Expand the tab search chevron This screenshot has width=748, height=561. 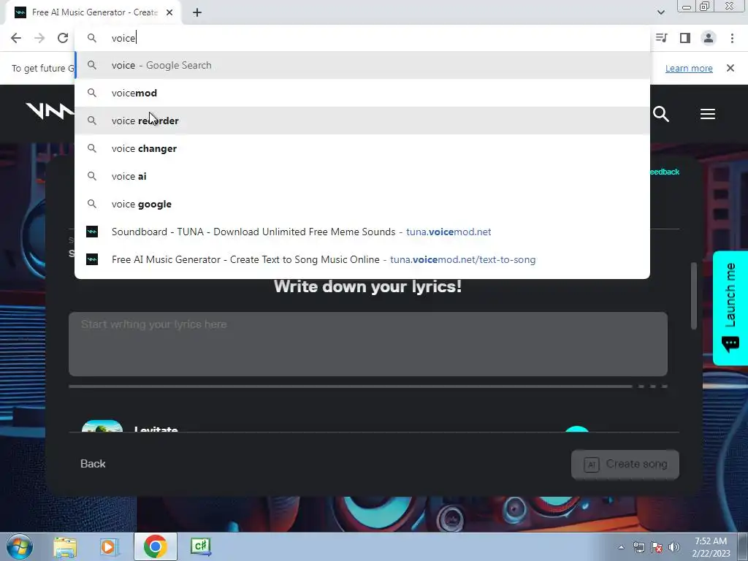[x=660, y=12]
